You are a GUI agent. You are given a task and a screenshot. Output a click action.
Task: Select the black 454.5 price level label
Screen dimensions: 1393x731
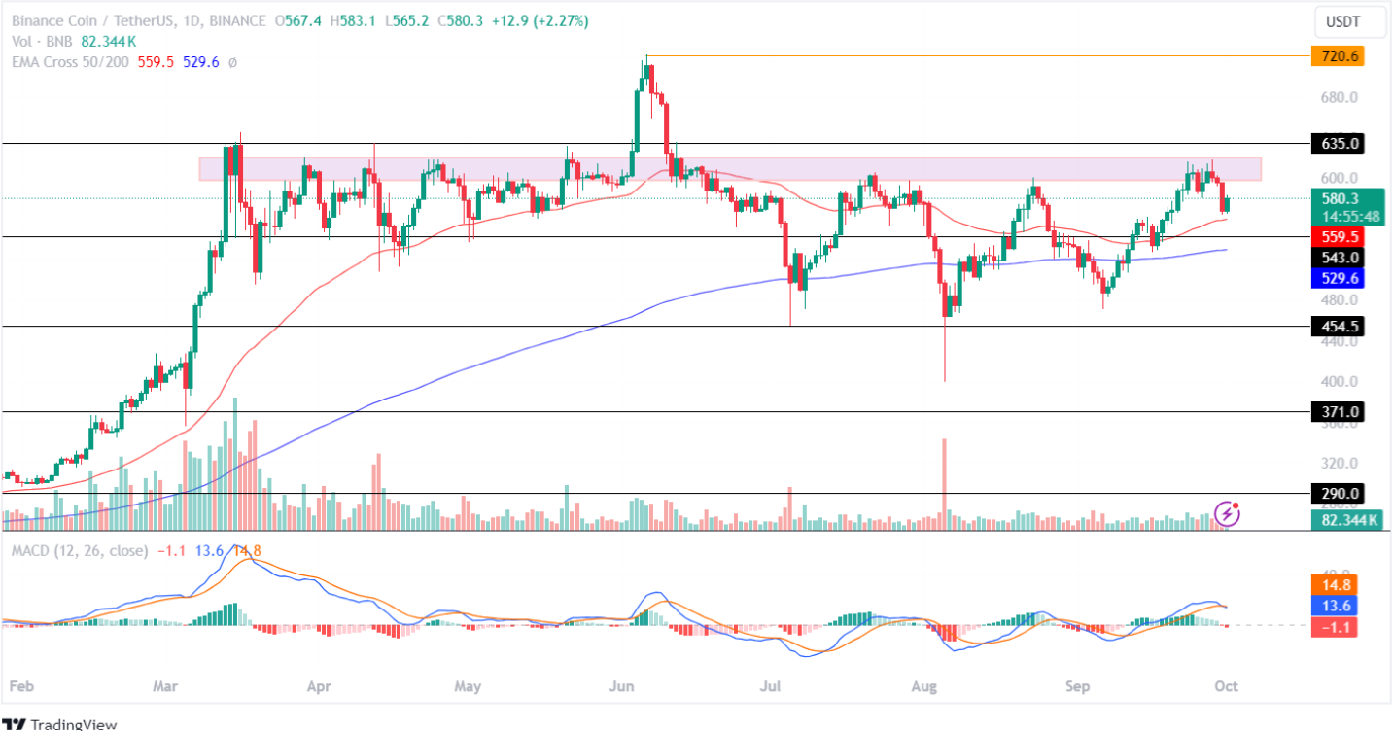[x=1338, y=327]
